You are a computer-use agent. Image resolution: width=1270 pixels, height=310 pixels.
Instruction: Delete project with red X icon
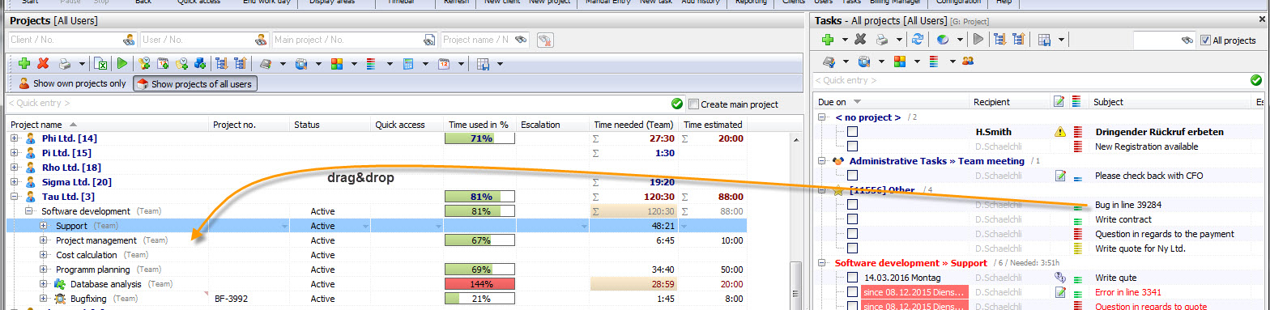tap(43, 63)
